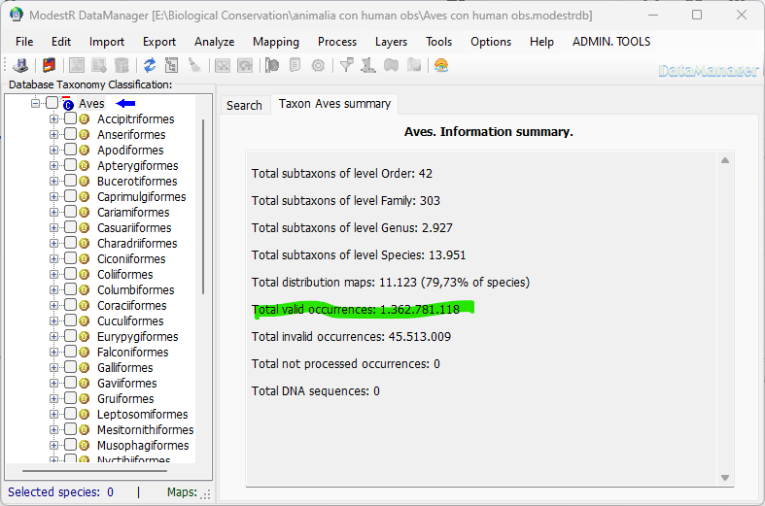Expand the Apterygiformes node

(53, 166)
